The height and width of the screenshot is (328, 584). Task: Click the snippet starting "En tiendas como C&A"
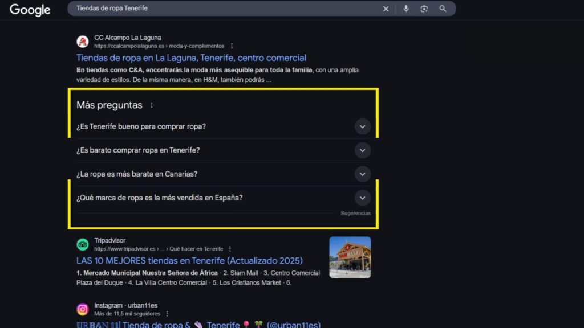pyautogui.click(x=217, y=75)
